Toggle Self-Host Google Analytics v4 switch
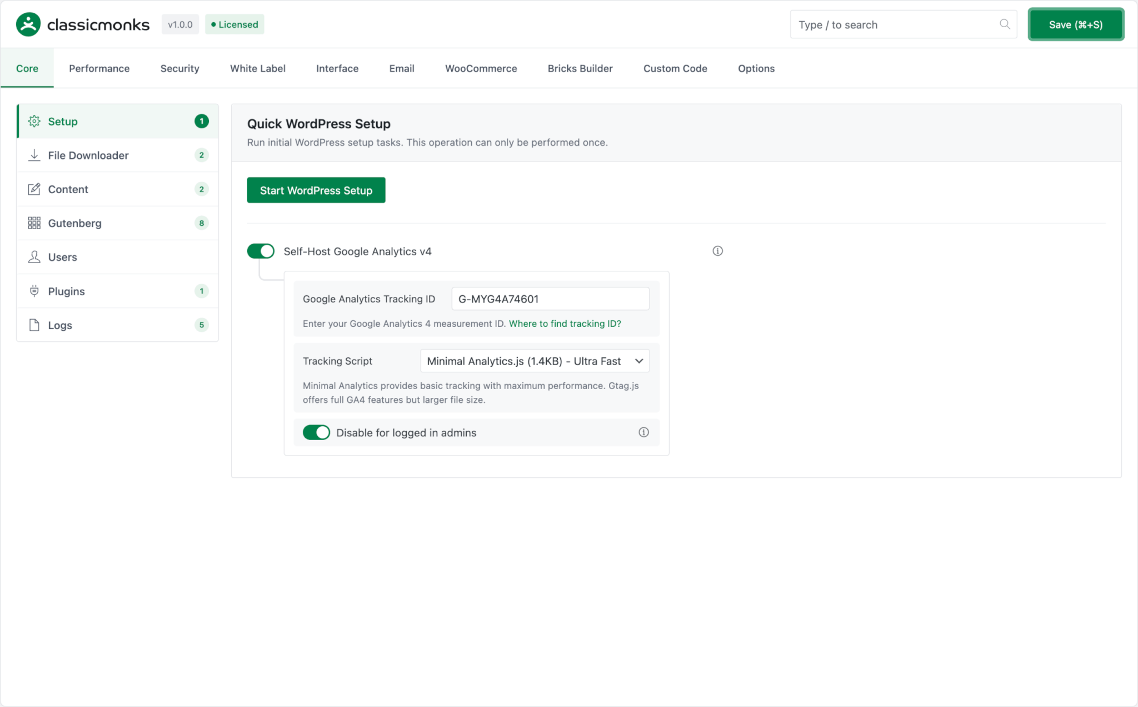The image size is (1138, 707). (261, 251)
